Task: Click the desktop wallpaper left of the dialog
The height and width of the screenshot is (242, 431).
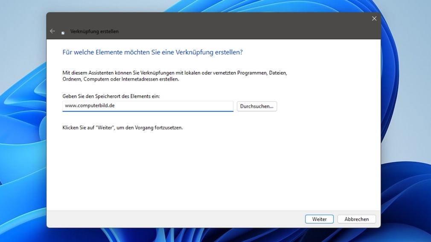Action: [21, 128]
